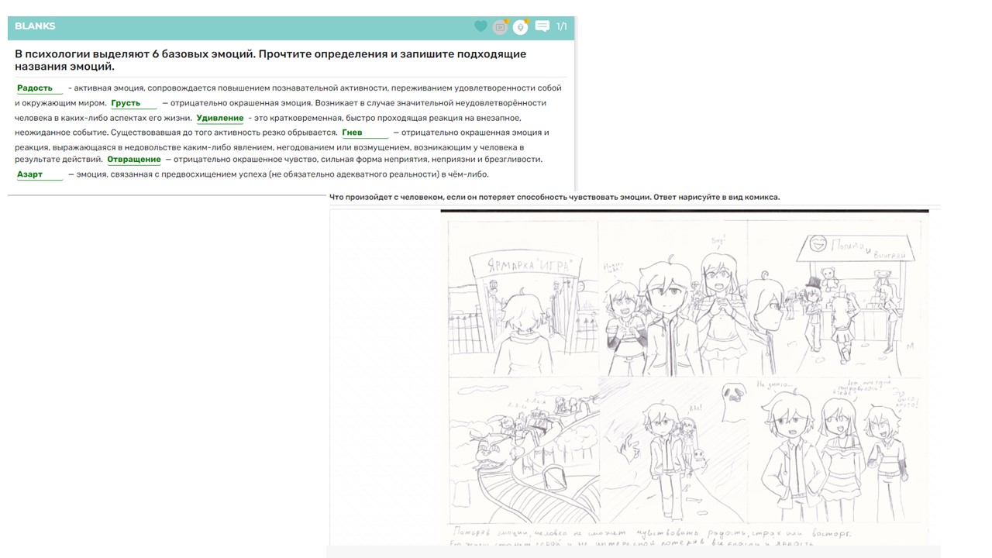Click the heart favorite icon

click(480, 26)
